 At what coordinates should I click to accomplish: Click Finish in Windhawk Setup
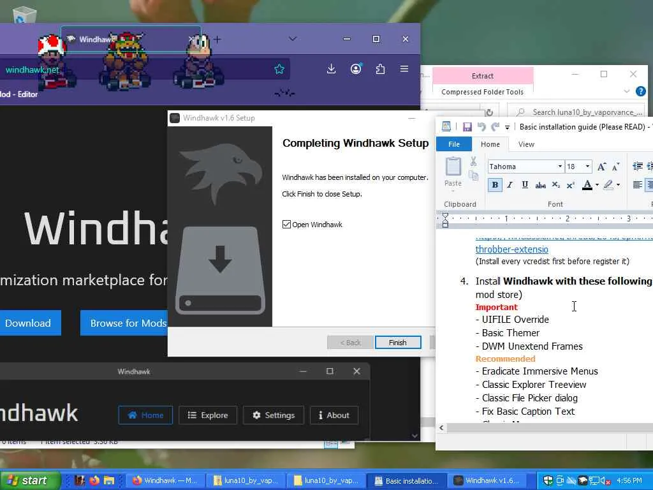point(398,343)
